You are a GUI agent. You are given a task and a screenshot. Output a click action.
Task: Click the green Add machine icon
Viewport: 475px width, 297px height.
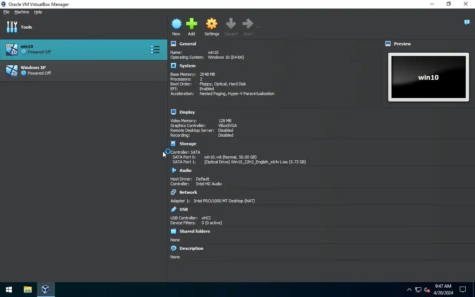click(x=191, y=24)
